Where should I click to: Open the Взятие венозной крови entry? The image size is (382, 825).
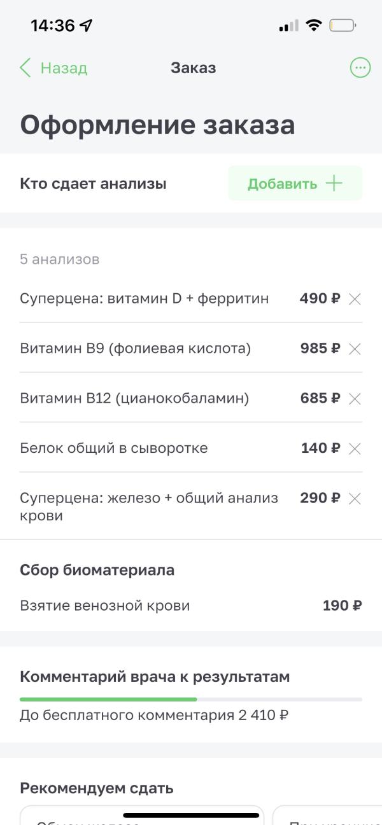coord(191,606)
